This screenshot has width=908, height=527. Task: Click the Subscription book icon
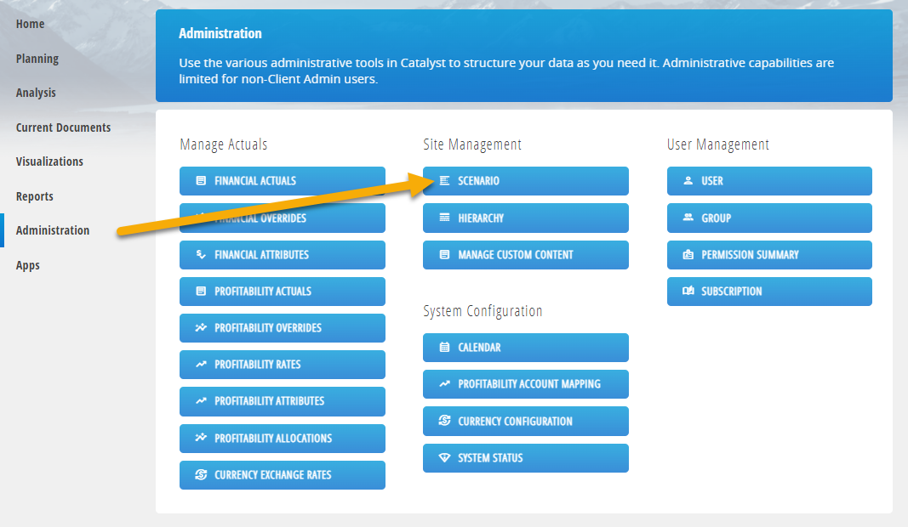[x=688, y=291]
